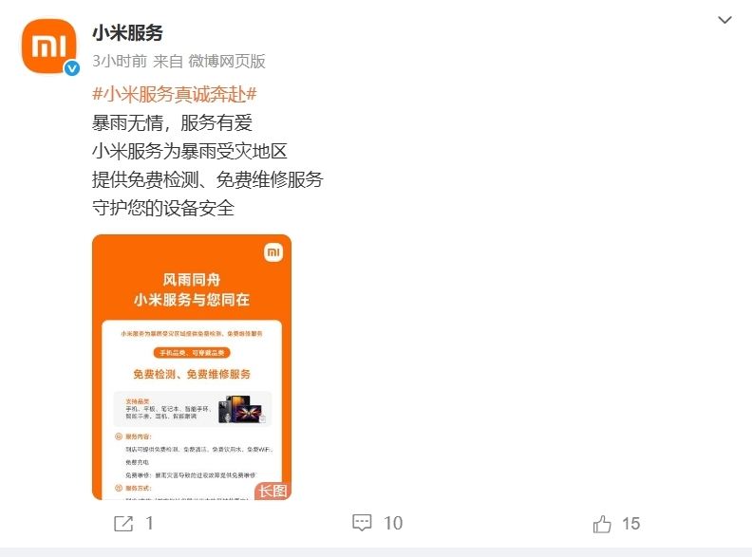752x557 pixels.
Task: Click the blue verified V badge
Action: (72, 68)
